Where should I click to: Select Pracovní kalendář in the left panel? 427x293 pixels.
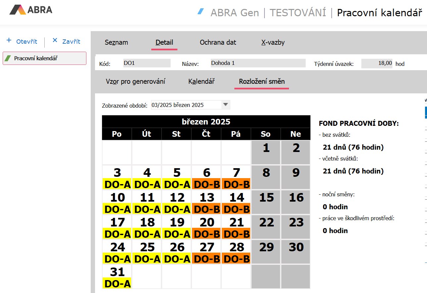(x=36, y=58)
